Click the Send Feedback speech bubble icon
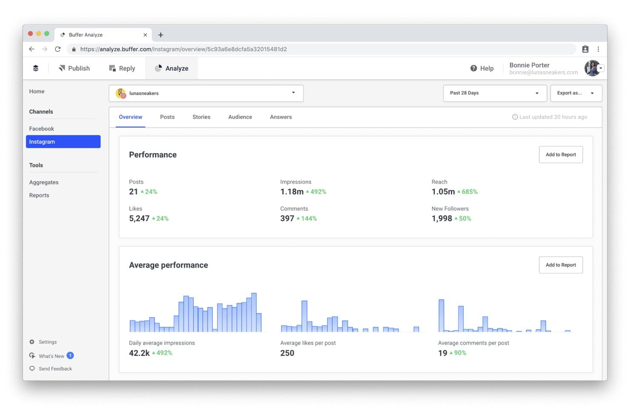Screen dimensions: 630x420 point(32,369)
